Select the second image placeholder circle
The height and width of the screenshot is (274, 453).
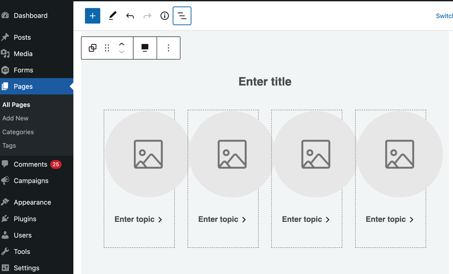coord(232,154)
